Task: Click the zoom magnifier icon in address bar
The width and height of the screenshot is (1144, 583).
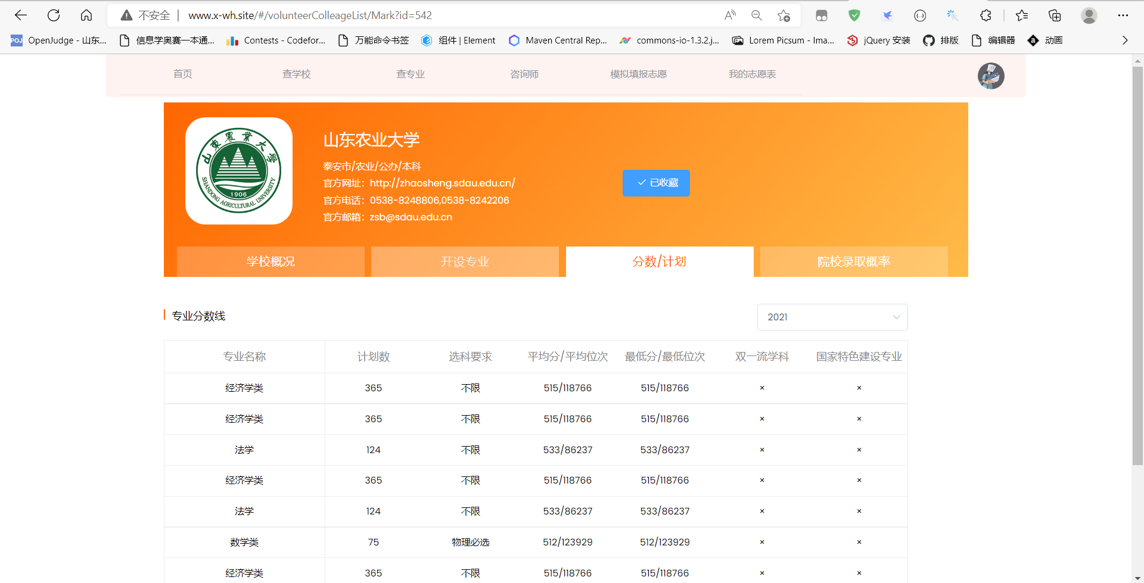Action: coord(757,15)
